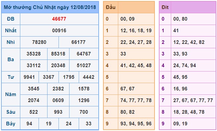The image size is (217, 131).
Task: Click the Bảy prize number 33
Action: tap(89, 124)
